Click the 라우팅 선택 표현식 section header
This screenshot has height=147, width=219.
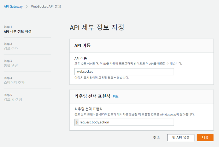click(x=92, y=96)
